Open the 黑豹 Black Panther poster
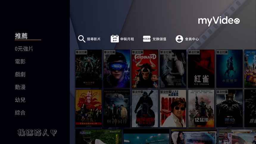This screenshot has height=144, width=256. pyautogui.click(x=230, y=108)
